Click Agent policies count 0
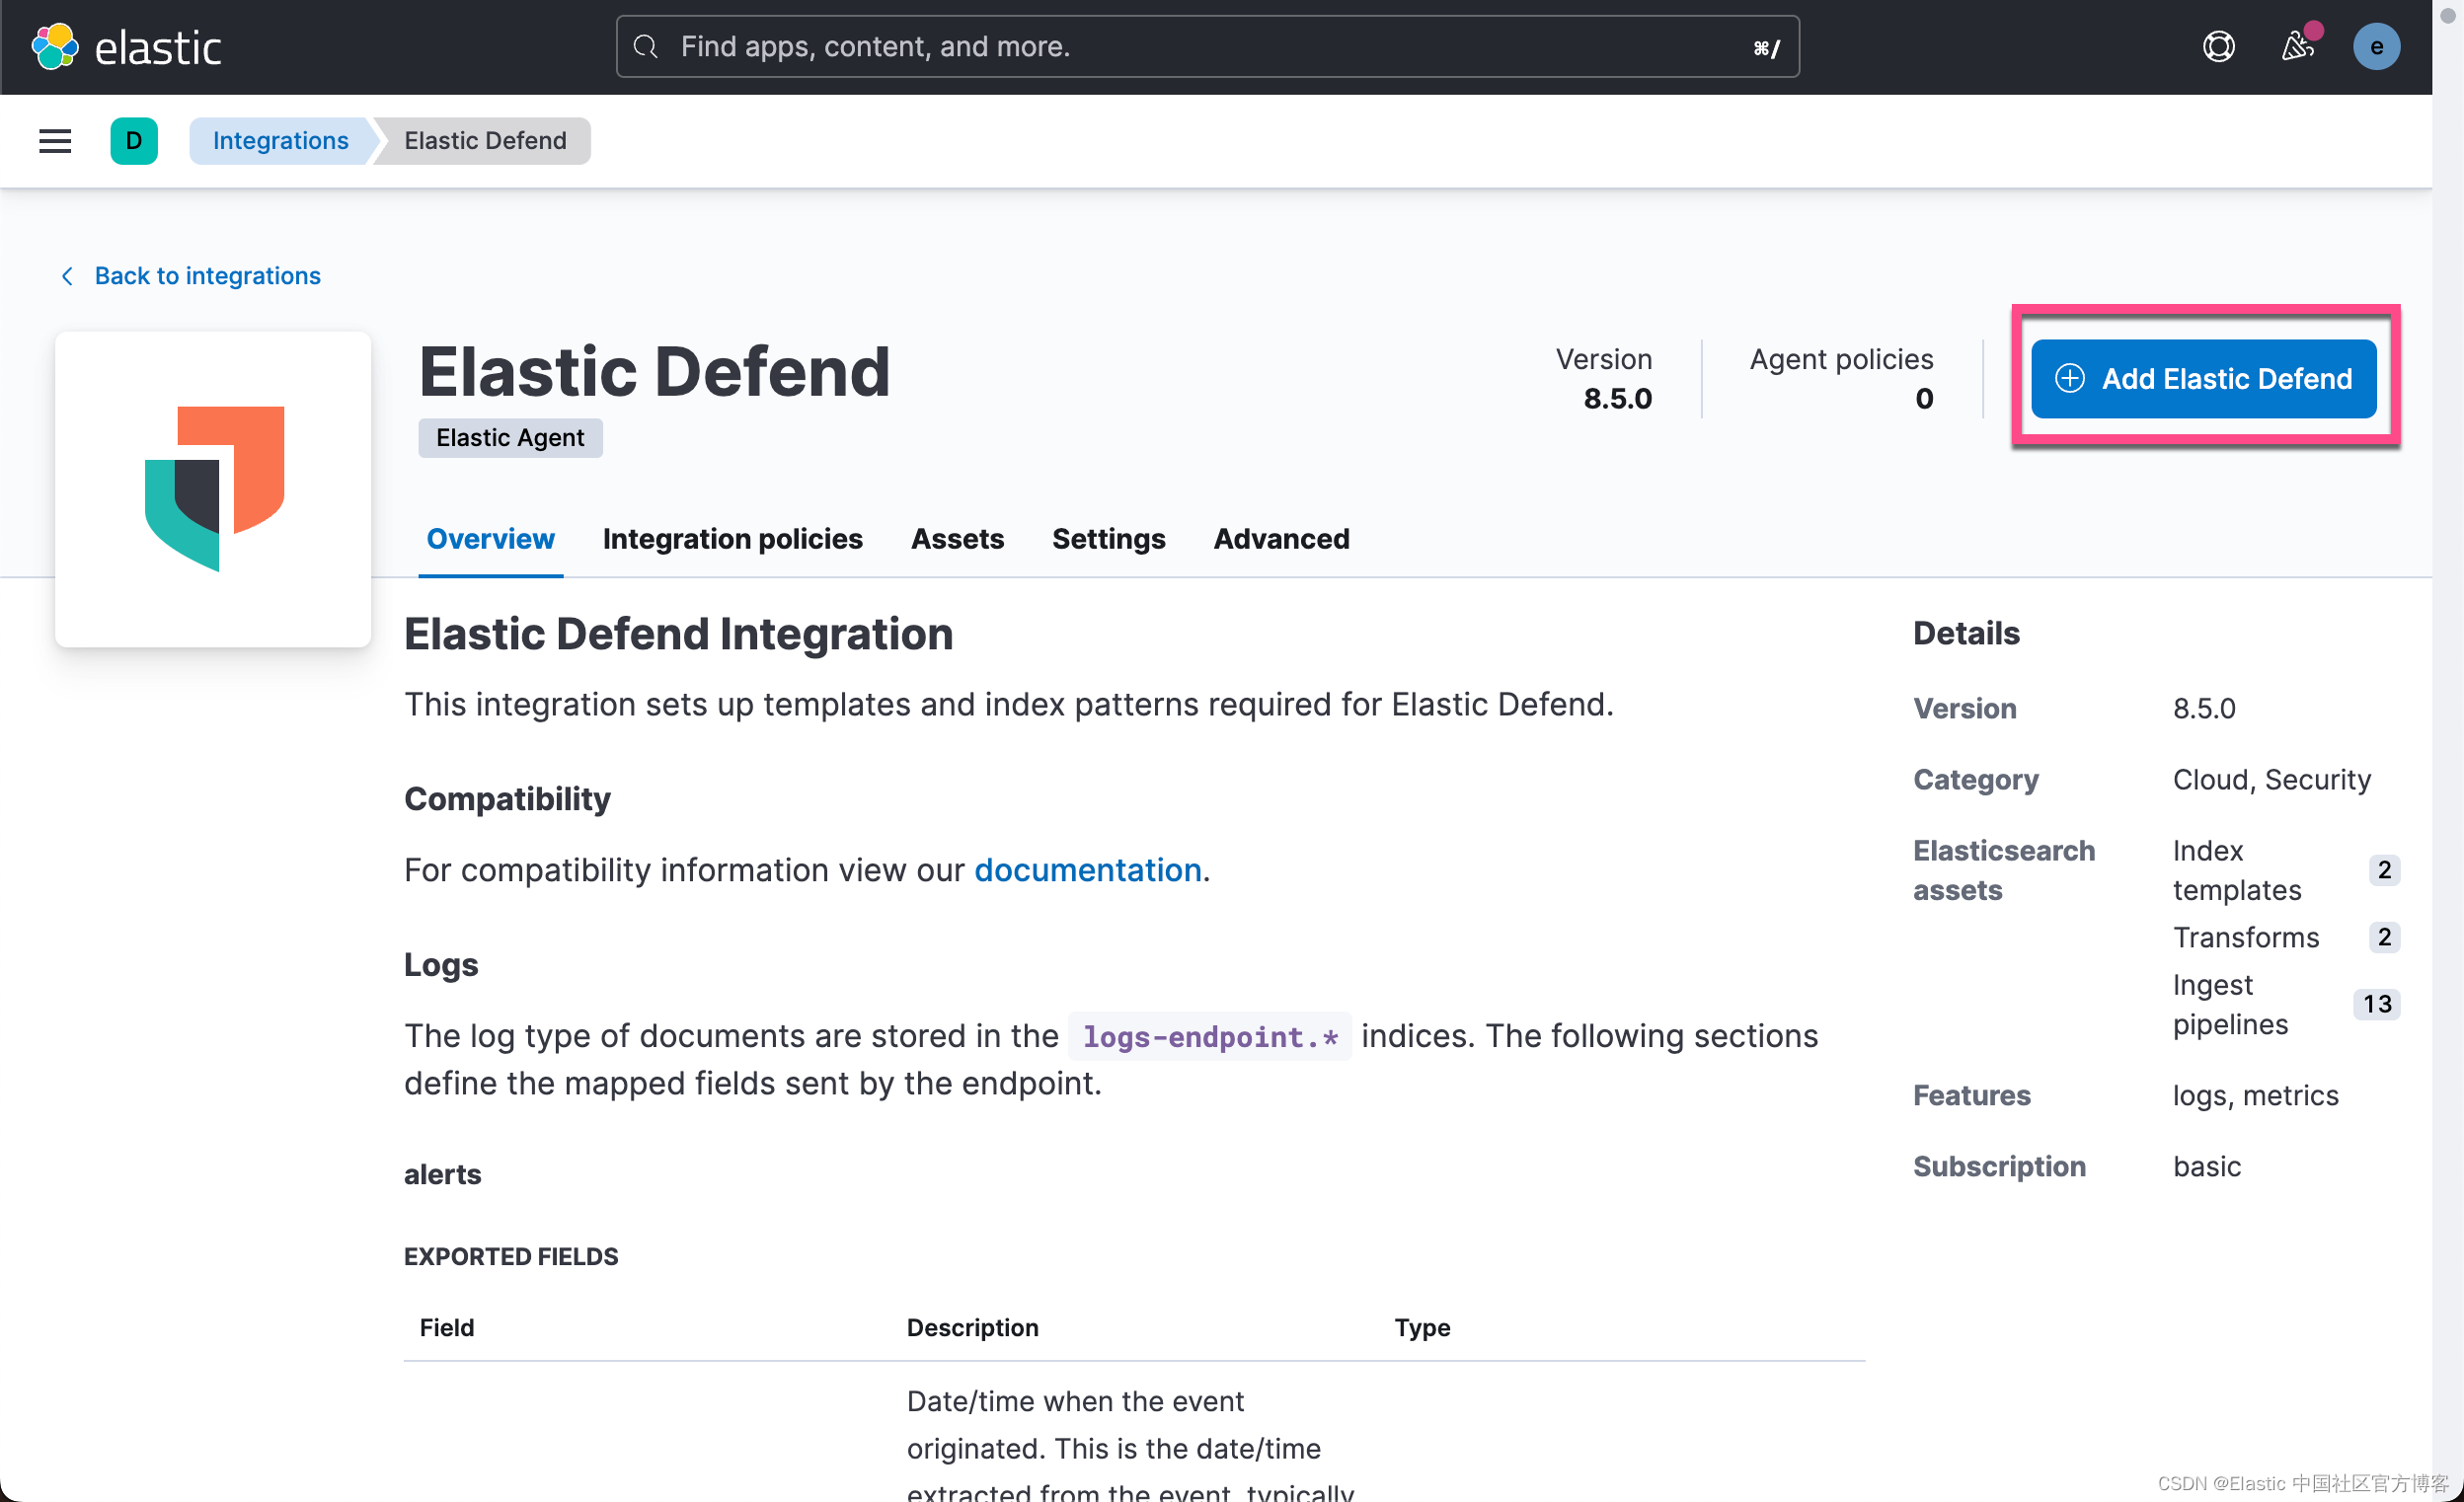The width and height of the screenshot is (2464, 1502). (1924, 399)
